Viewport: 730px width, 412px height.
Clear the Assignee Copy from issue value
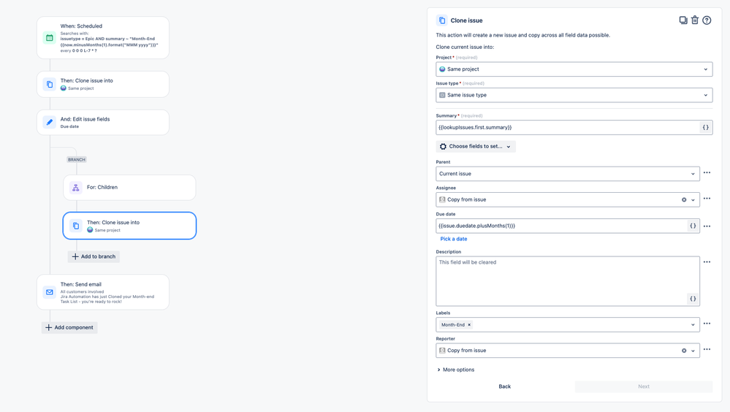tap(684, 199)
